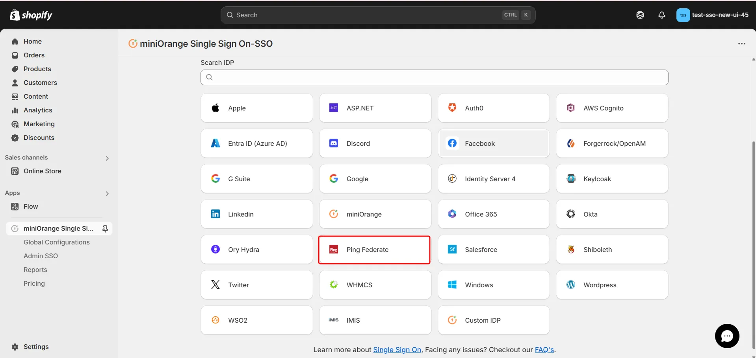Open the Custom IDP card
This screenshot has height=358, width=756.
coord(494,320)
